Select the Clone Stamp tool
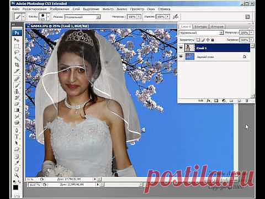265x199 pixels. [17, 91]
